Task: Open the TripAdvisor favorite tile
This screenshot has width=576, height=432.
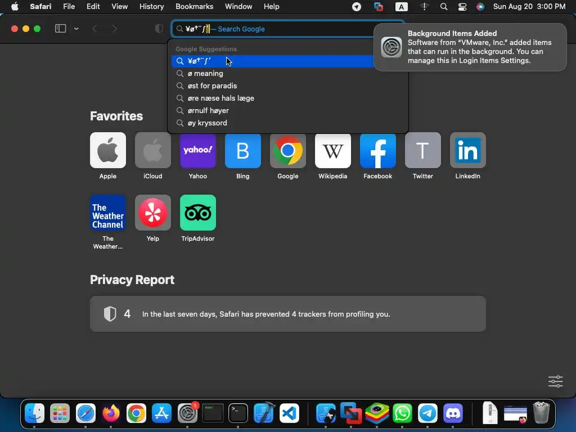Action: coord(197,213)
